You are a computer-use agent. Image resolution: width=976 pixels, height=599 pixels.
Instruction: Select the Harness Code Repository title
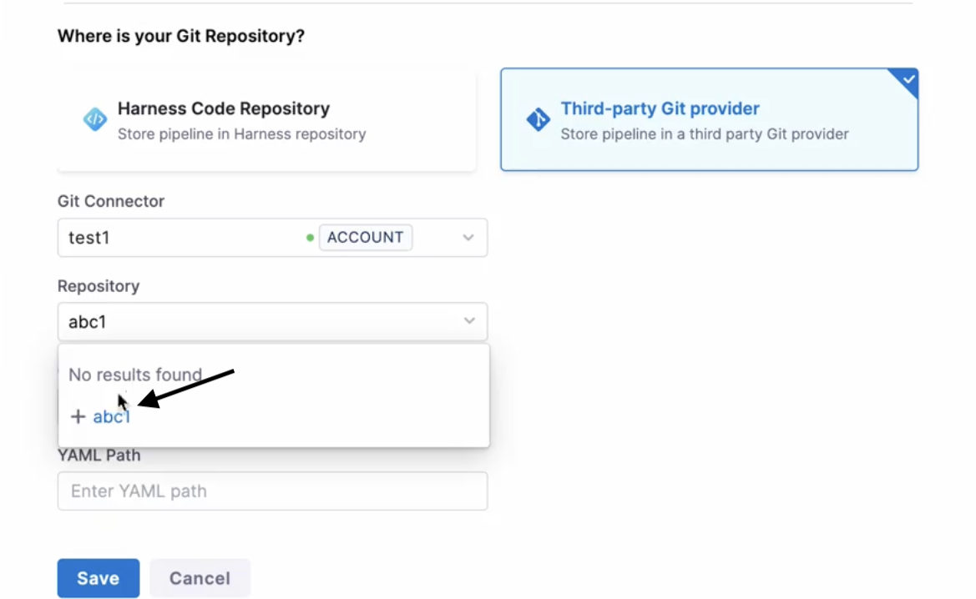pyautogui.click(x=223, y=108)
